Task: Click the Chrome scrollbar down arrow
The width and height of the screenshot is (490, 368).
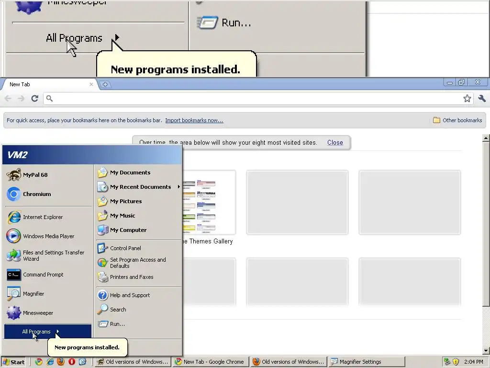Action: [x=486, y=350]
